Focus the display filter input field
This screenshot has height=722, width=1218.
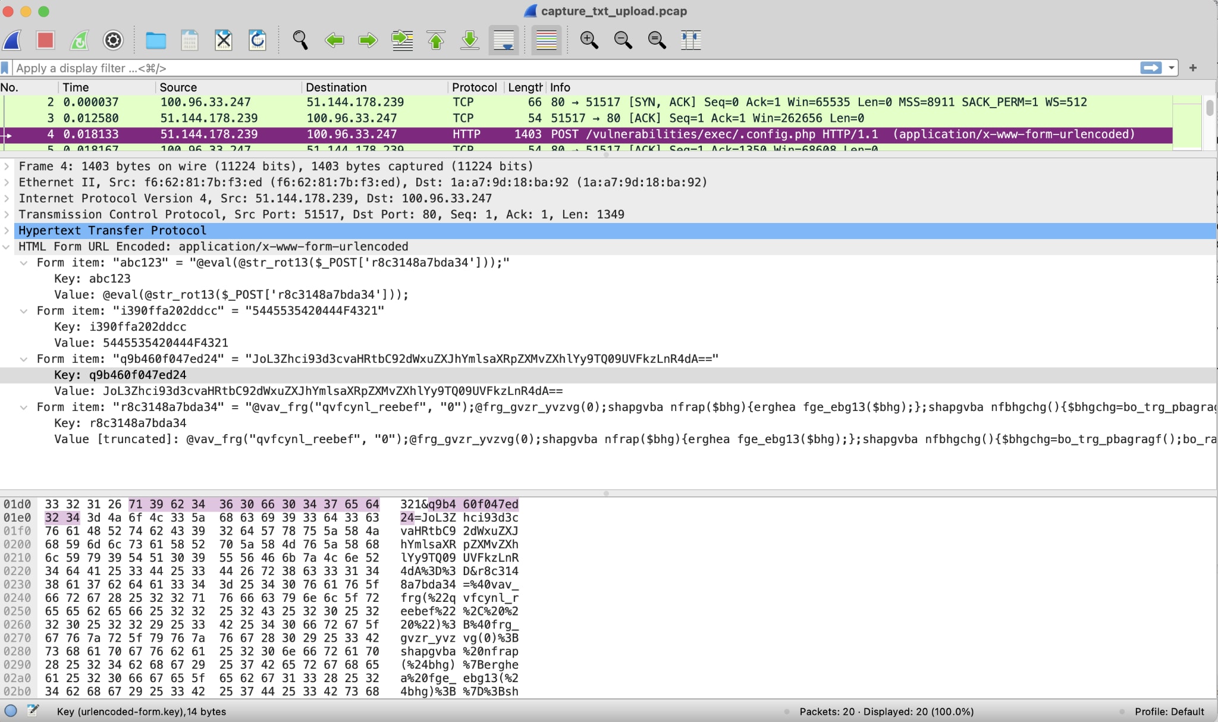click(576, 68)
